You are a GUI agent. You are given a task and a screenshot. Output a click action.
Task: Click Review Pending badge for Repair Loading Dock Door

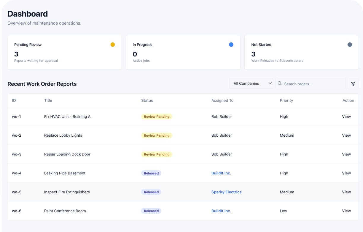[x=157, y=154]
